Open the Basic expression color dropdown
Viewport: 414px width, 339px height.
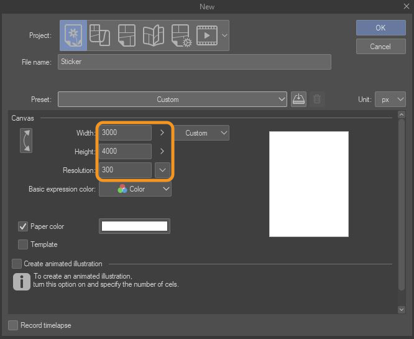(x=135, y=189)
